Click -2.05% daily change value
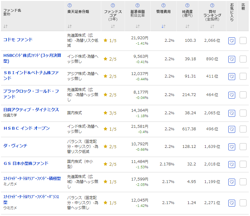 pos(142,185)
